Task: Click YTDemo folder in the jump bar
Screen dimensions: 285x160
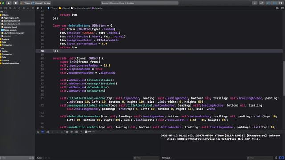Action: click(64, 8)
